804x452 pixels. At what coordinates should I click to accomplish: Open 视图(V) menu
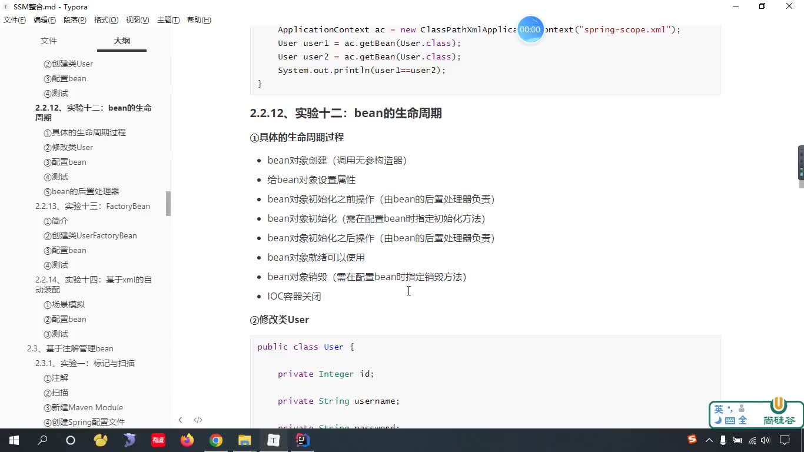[x=137, y=20]
